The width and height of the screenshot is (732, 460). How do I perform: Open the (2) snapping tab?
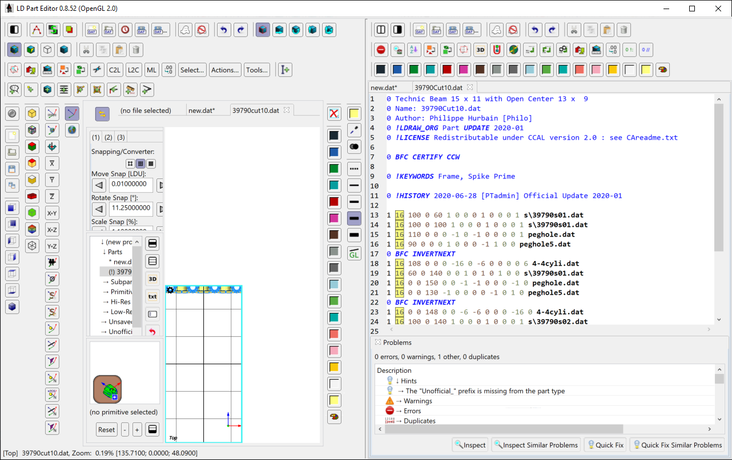108,137
